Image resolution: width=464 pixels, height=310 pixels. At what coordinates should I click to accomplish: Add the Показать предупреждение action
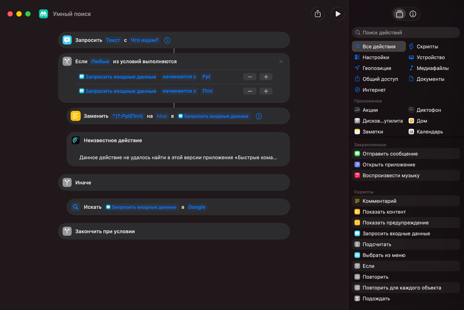pos(395,223)
